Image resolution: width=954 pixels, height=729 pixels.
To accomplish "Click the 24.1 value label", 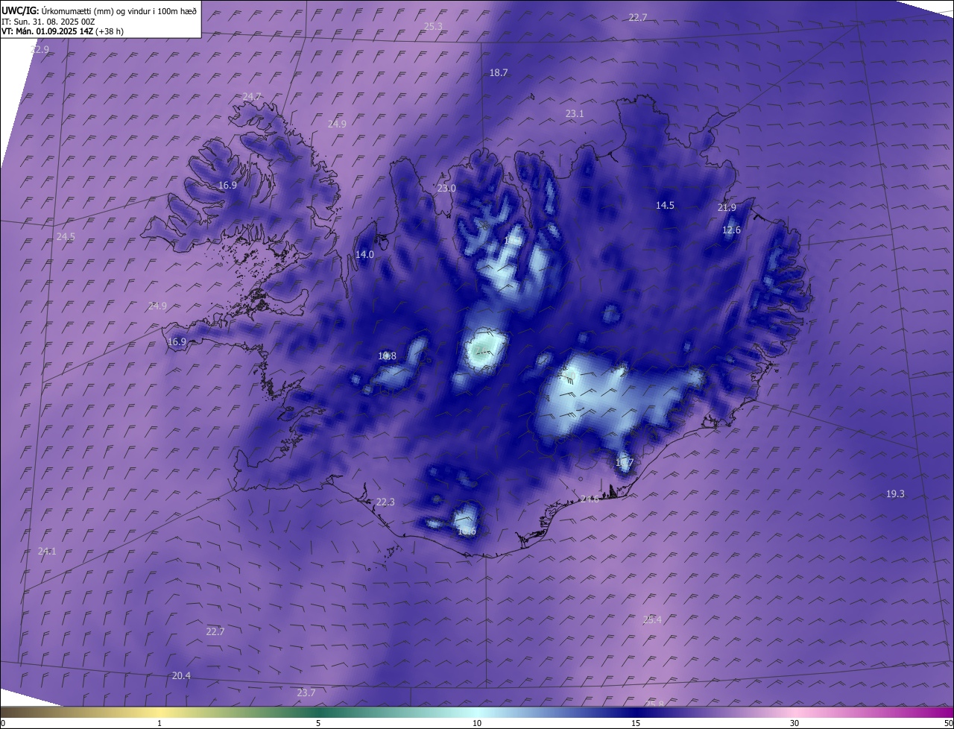I will pyautogui.click(x=47, y=551).
